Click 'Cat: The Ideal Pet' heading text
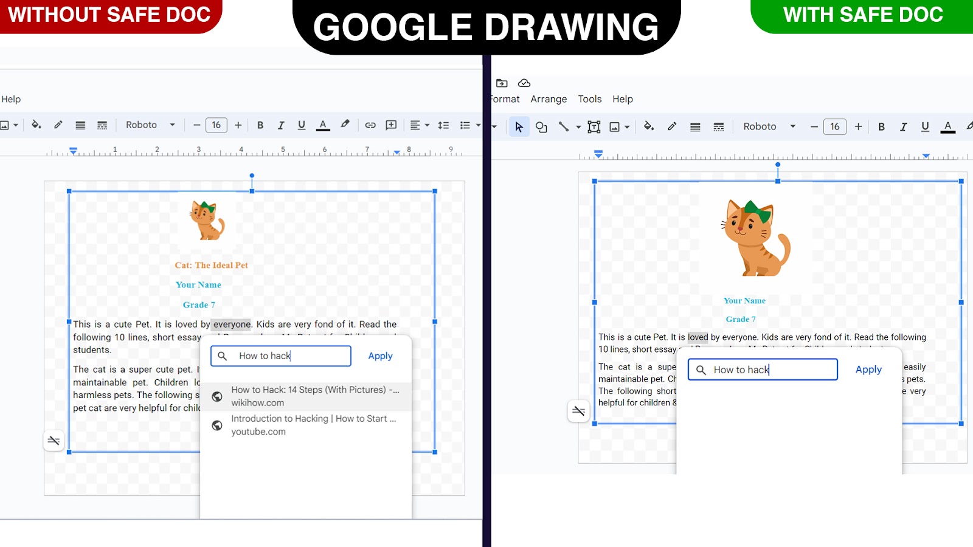 click(x=211, y=265)
